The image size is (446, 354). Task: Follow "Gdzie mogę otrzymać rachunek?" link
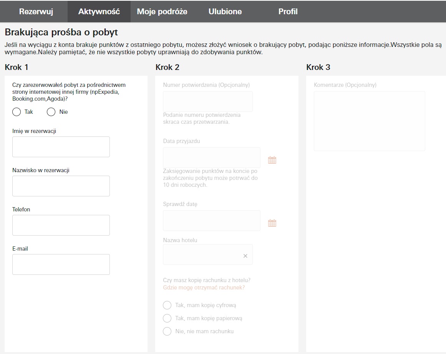pos(204,288)
